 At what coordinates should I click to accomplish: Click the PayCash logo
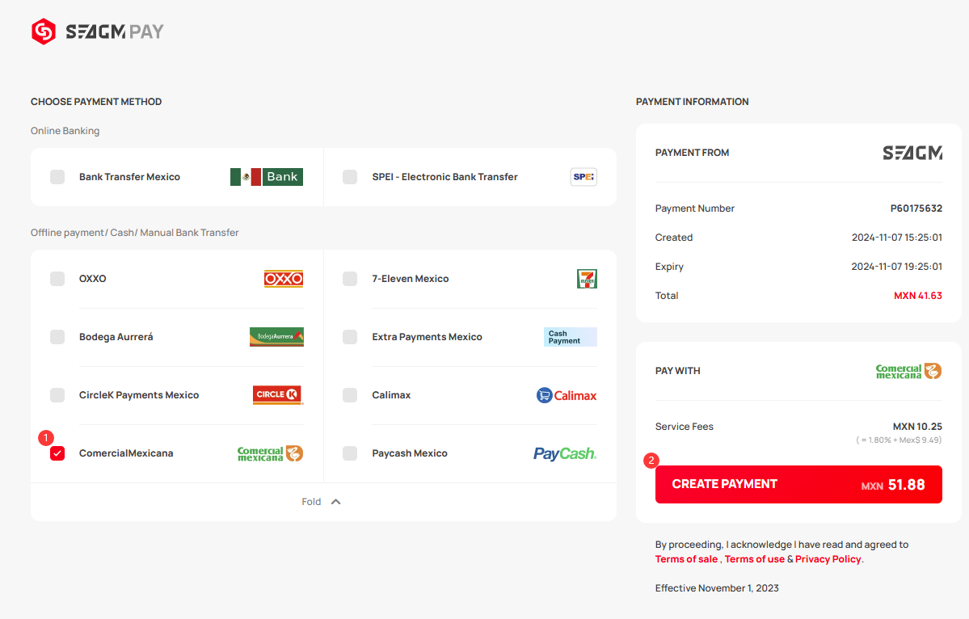pos(565,453)
